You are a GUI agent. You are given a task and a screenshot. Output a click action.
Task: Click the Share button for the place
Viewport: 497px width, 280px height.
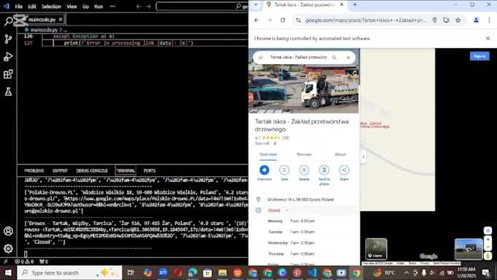[x=344, y=173]
